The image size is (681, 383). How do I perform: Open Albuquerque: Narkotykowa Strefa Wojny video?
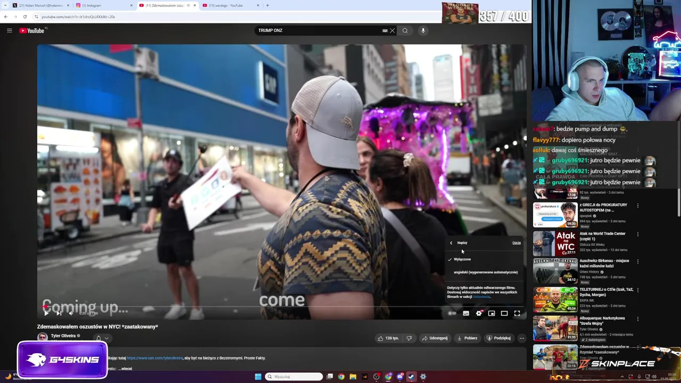click(555, 328)
